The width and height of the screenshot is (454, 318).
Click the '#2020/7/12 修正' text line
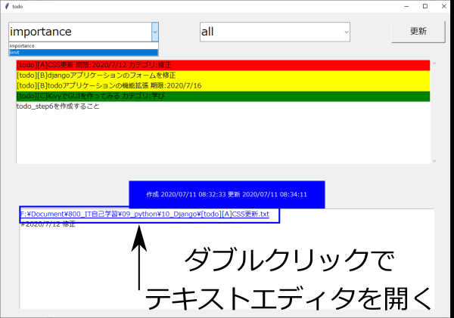[48, 224]
